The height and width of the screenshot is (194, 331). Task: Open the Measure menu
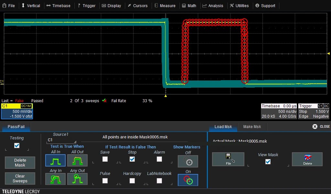165,6
